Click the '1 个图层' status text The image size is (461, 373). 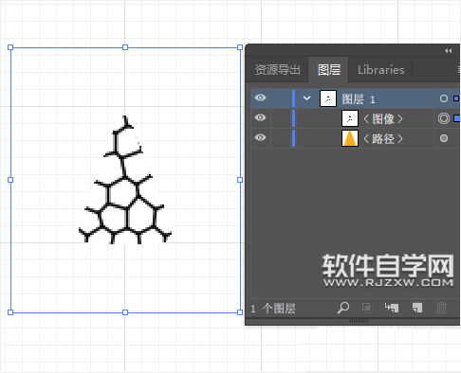(x=273, y=309)
